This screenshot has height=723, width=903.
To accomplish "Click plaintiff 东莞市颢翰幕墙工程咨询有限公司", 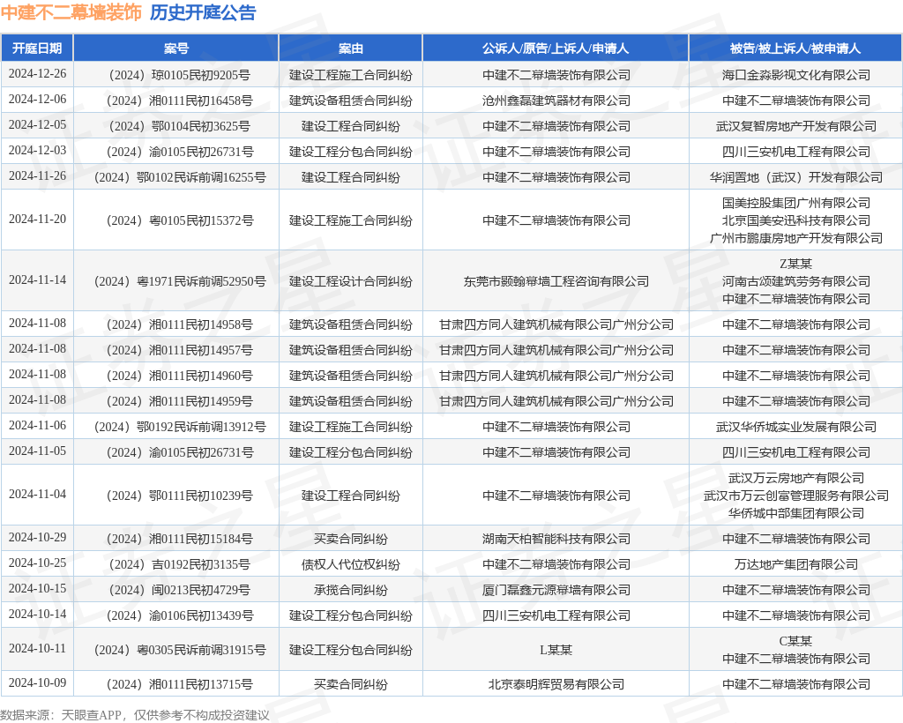I will [556, 281].
